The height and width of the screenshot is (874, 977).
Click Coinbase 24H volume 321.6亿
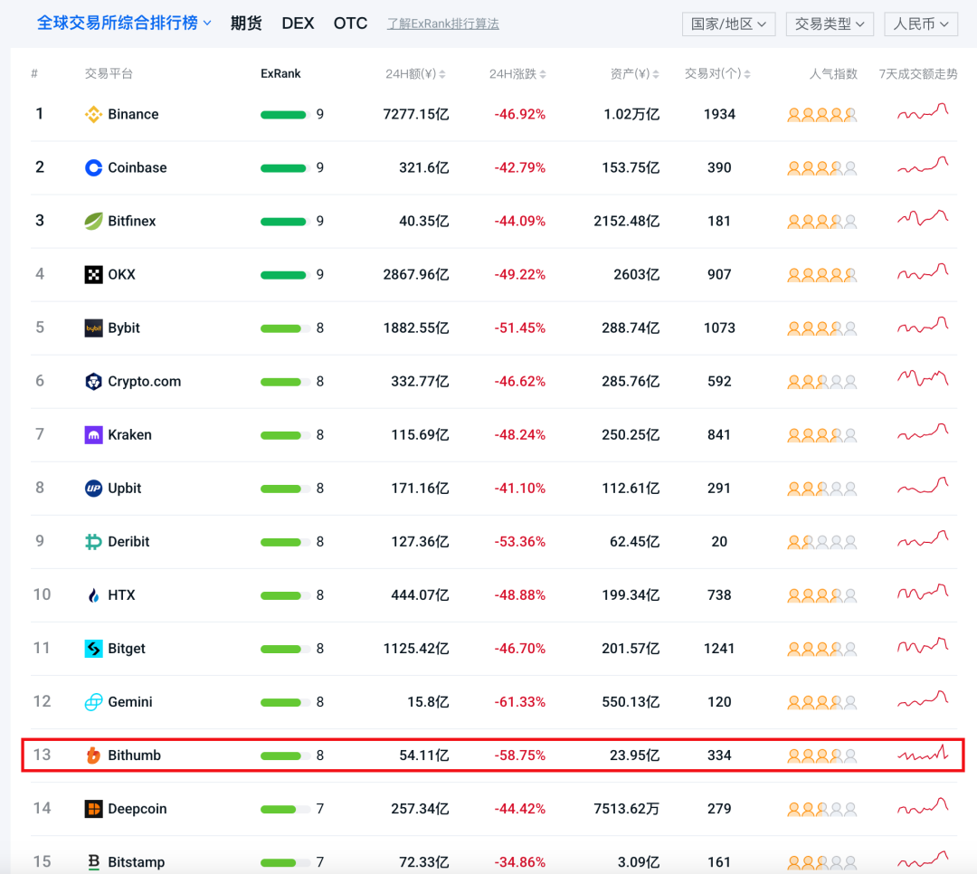pos(423,167)
